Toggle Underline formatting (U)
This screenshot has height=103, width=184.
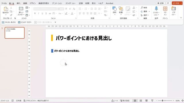click(x=42, y=13)
